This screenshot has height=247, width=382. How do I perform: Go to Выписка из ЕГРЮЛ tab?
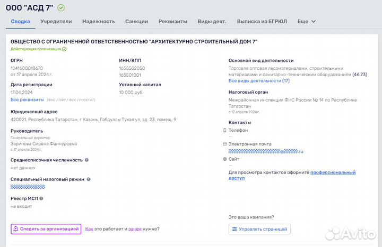tap(262, 22)
